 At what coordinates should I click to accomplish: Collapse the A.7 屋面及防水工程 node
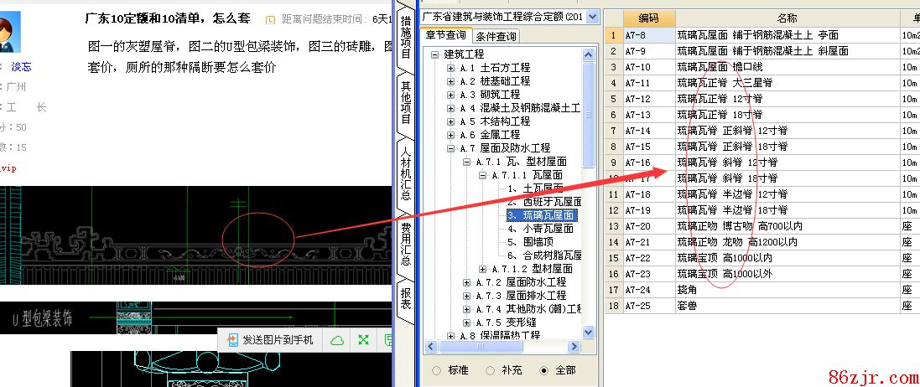tap(451, 148)
